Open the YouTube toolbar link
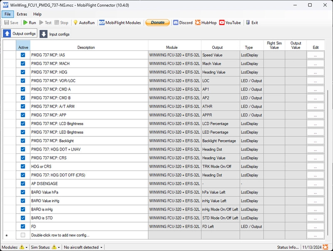 click(x=222, y=23)
